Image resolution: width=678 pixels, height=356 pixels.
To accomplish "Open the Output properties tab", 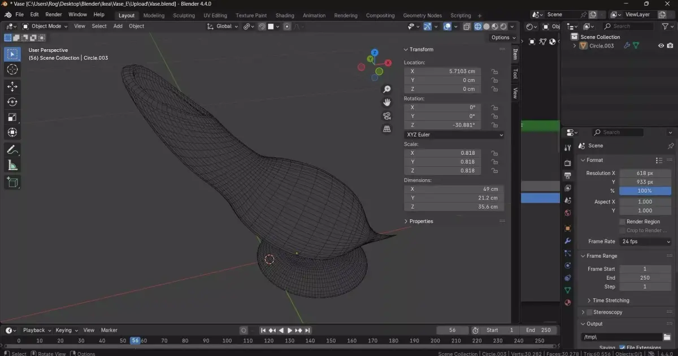I will tap(568, 175).
